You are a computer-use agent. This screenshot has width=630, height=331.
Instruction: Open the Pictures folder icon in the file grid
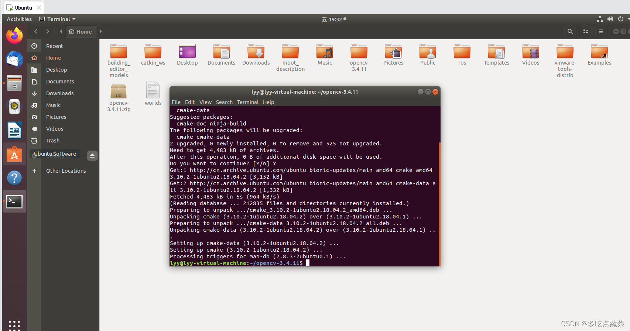pyautogui.click(x=393, y=55)
